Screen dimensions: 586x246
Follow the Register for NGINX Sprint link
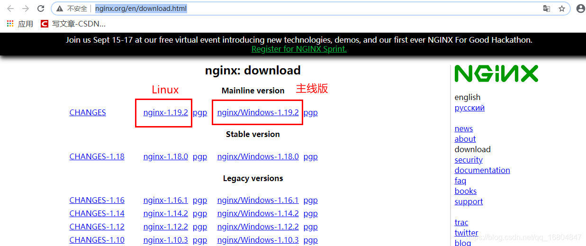pyautogui.click(x=299, y=49)
